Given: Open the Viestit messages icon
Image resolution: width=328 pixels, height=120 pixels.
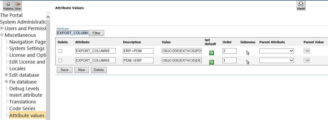Looking at the screenshot, I should (x=301, y=6).
